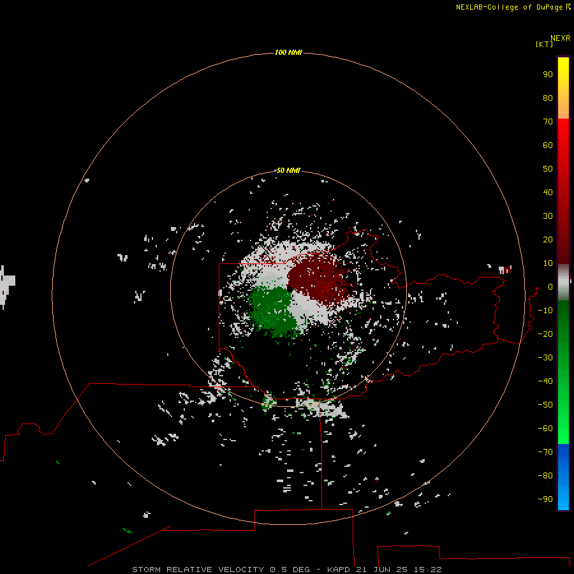Click the 30 value on velocity scale

[x=548, y=216]
